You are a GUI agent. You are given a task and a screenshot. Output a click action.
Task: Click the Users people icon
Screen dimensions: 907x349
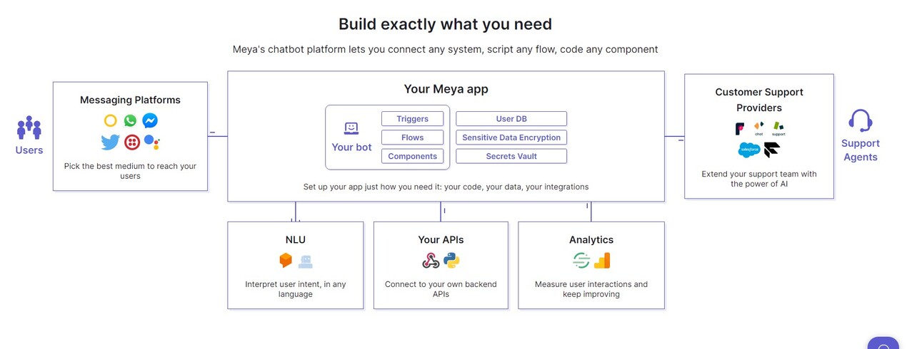click(29, 128)
